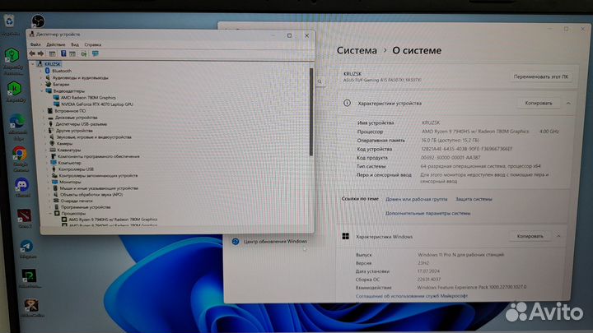The width and height of the screenshot is (593, 333).
Task: Launch Dota 2 desktop shortcut
Action: tap(25, 216)
